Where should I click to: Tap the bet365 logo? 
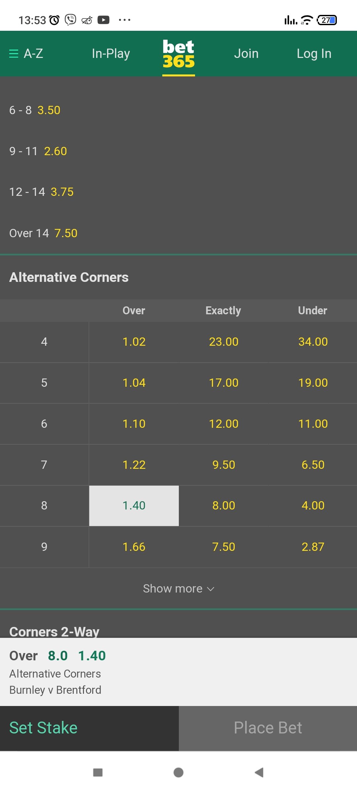point(178,54)
